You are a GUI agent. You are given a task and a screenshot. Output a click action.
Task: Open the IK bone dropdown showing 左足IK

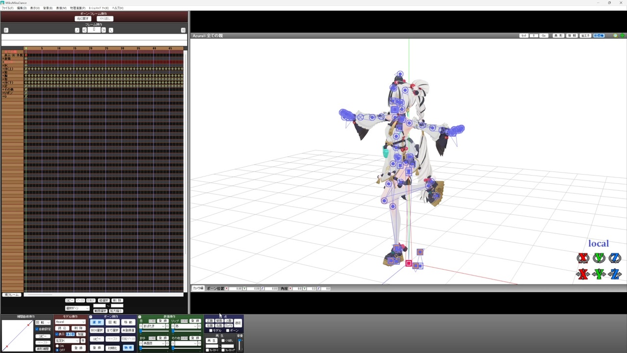(x=67, y=340)
